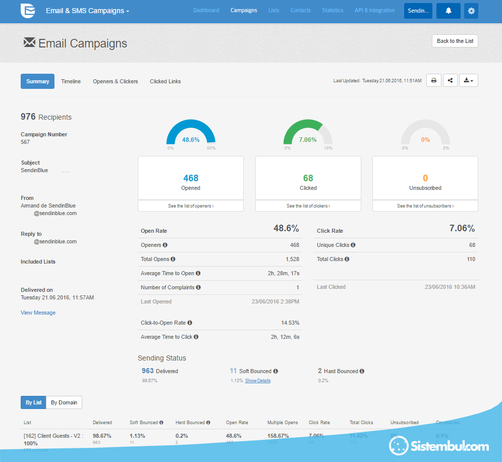The height and width of the screenshot is (462, 502).
Task: Click the Last Clicked date value
Action: (450, 287)
